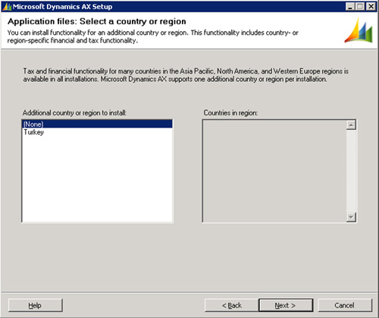Close the Microsoft Dynamics AX Setup window
The width and height of the screenshot is (379, 318).
coord(371,6)
